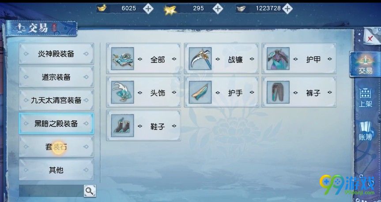
Task: Switch to 道宗装备 category
Action: 56,77
